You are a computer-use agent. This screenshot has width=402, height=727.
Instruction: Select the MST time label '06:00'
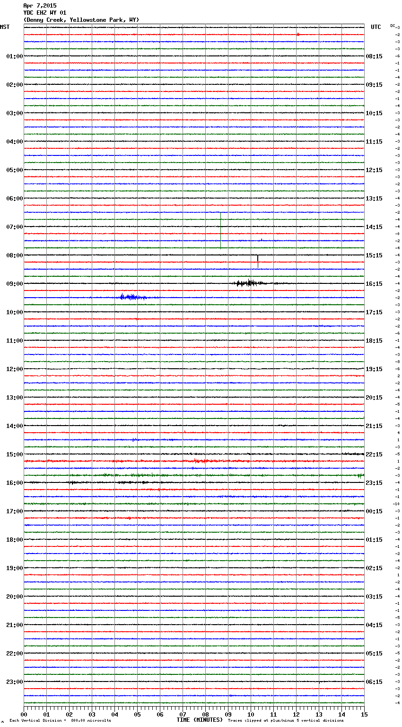[15, 199]
